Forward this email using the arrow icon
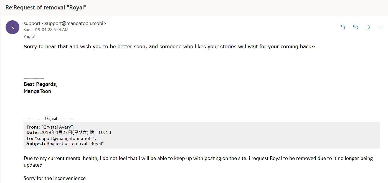This screenshot has width=388, height=183. pyautogui.click(x=368, y=27)
